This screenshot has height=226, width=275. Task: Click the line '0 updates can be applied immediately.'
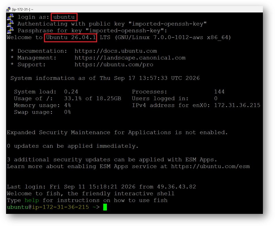tap(73, 146)
